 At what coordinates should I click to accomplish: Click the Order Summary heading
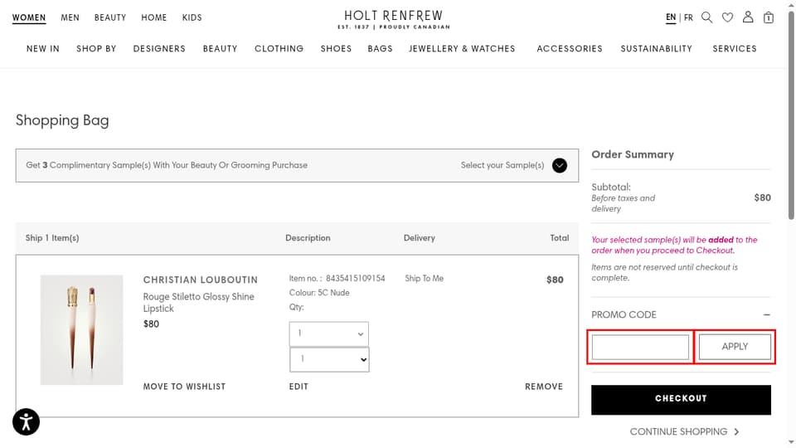click(x=633, y=154)
